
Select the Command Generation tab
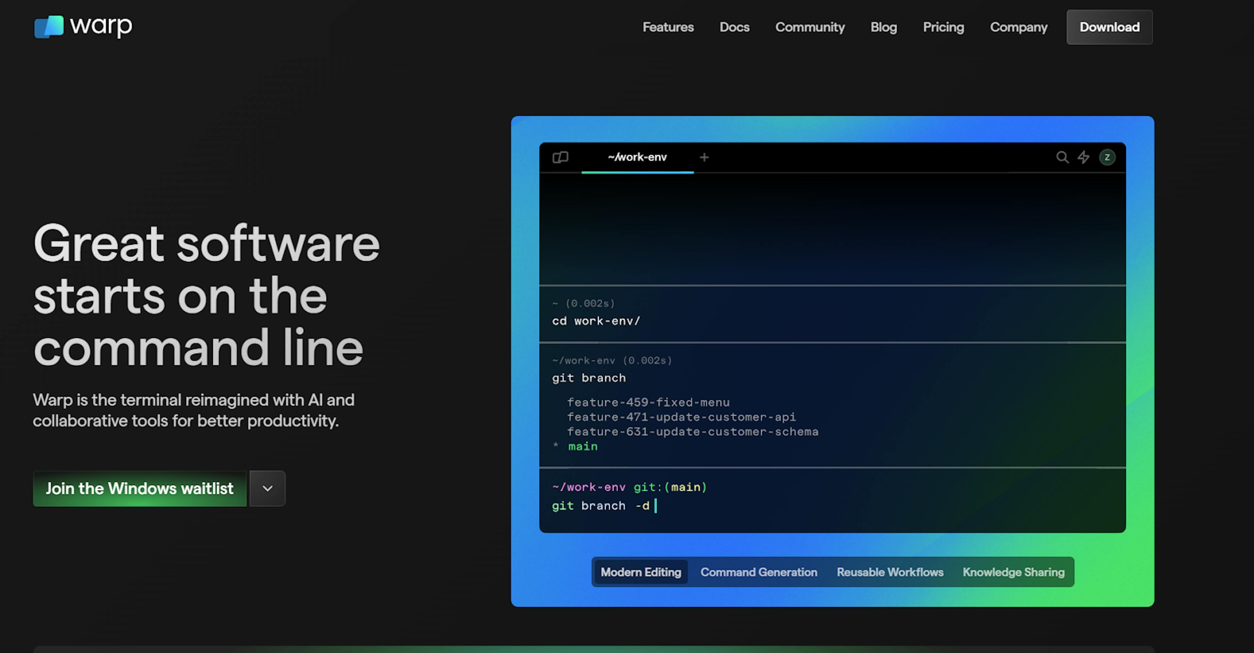point(758,572)
